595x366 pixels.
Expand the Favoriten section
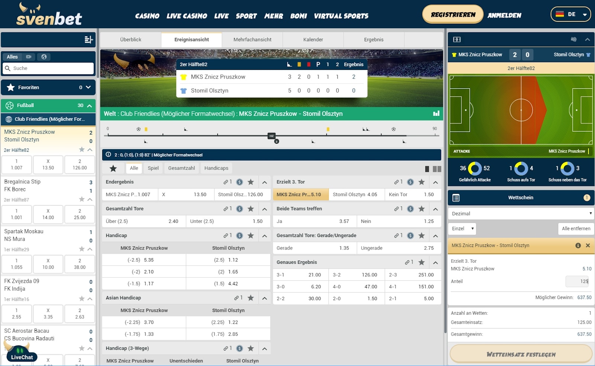(x=88, y=87)
